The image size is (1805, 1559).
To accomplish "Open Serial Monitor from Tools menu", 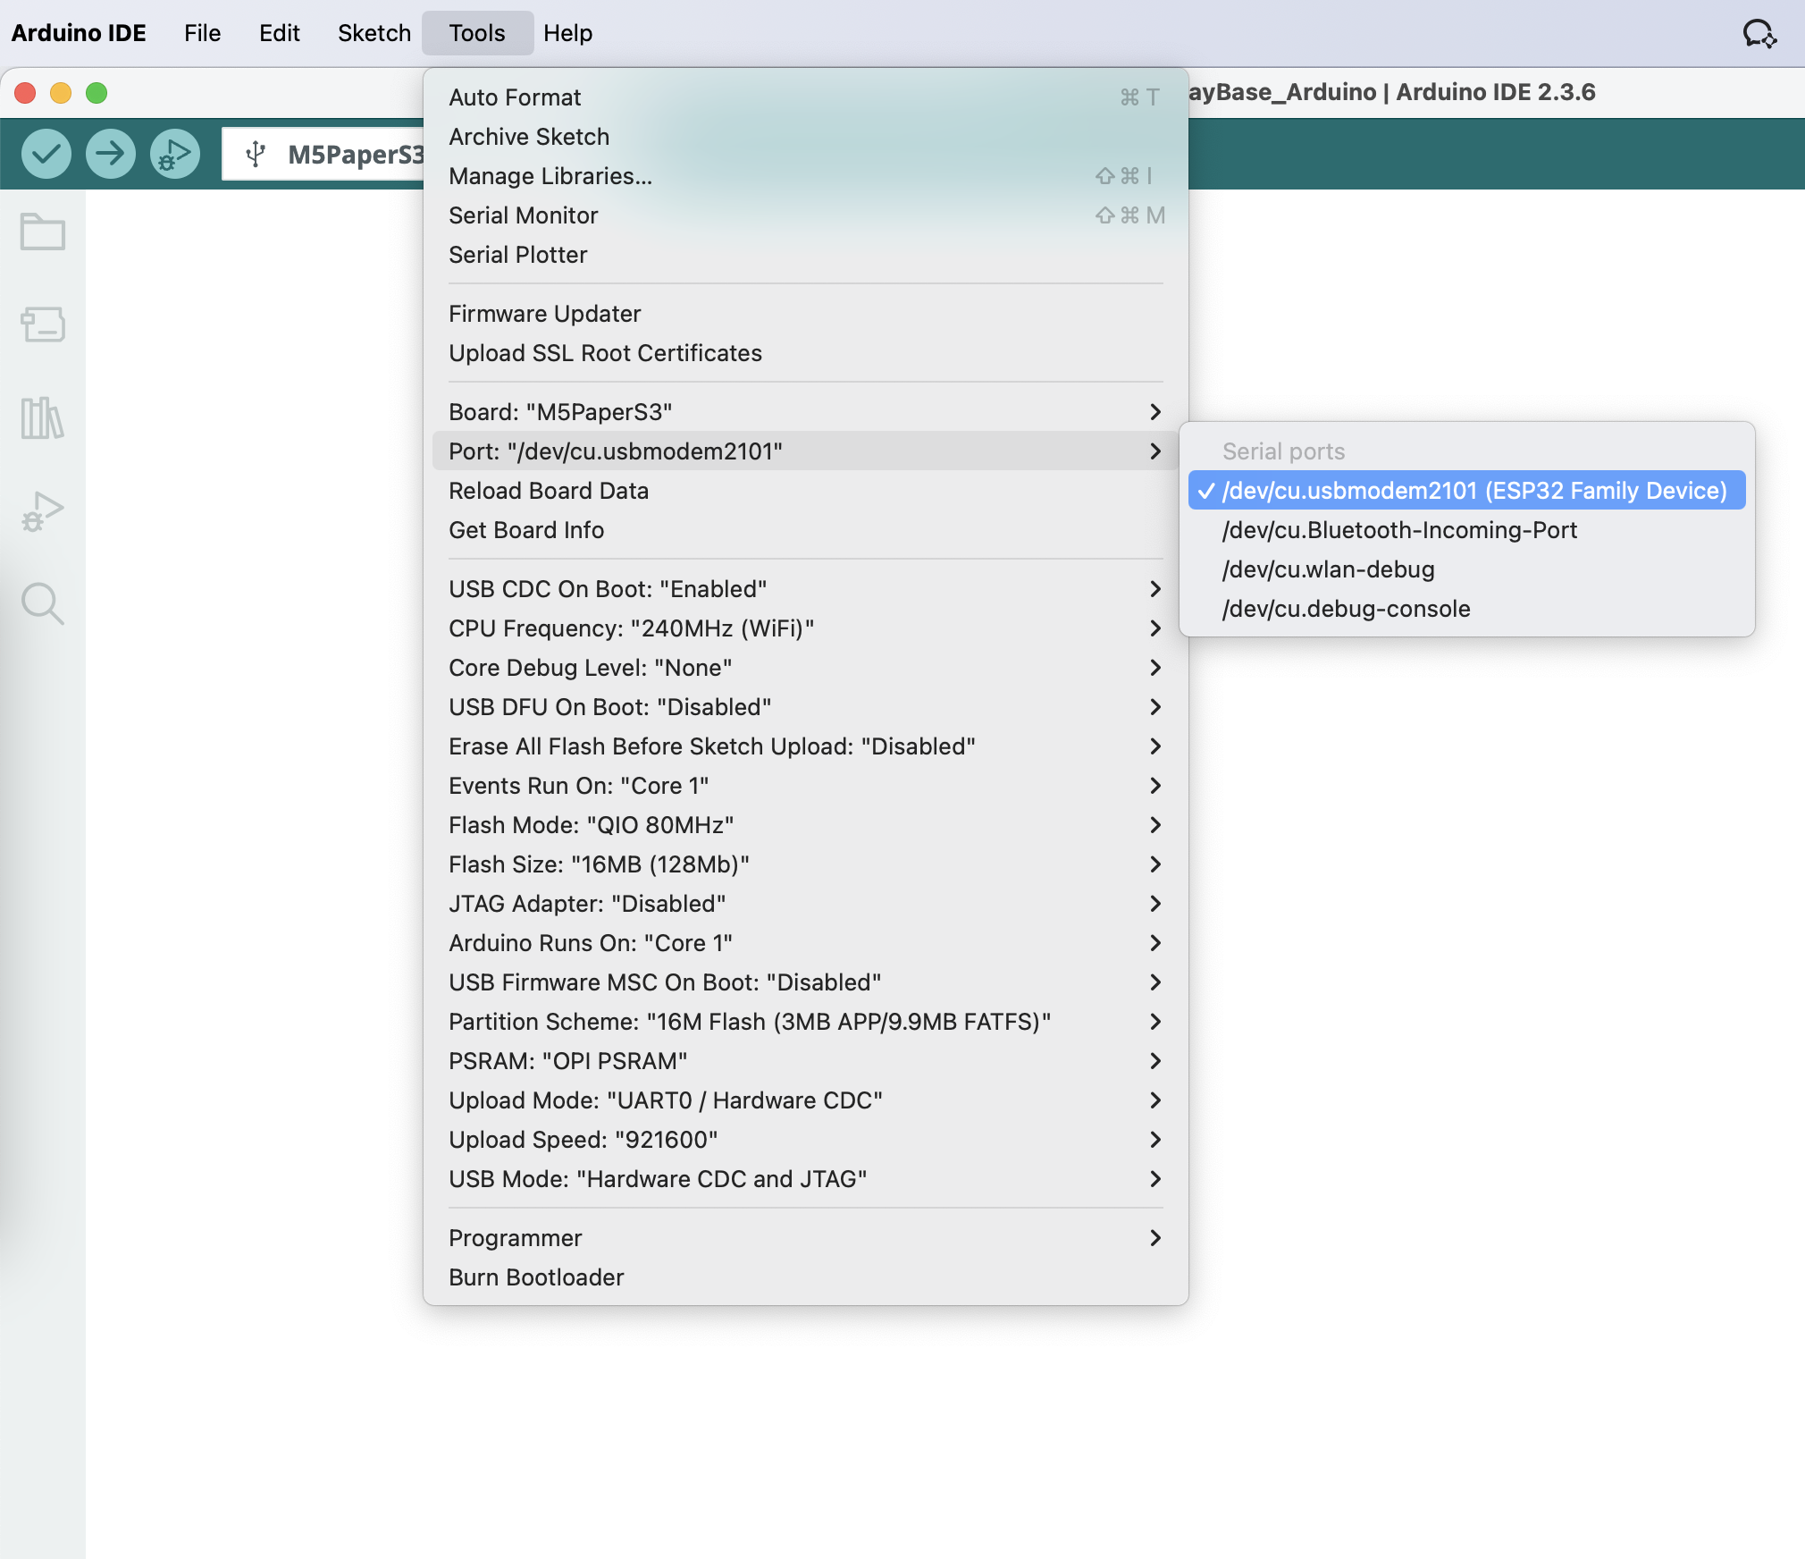I will pos(805,215).
